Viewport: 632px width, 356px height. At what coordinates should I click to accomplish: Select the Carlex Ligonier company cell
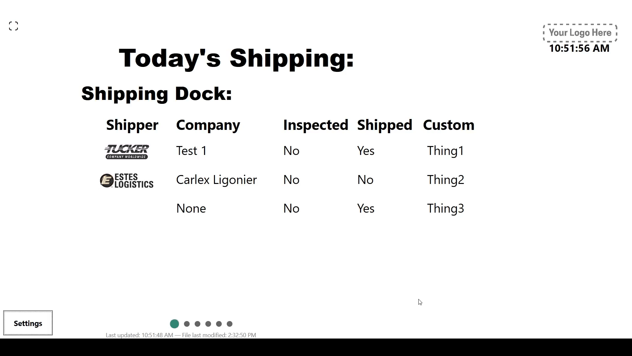216,180
